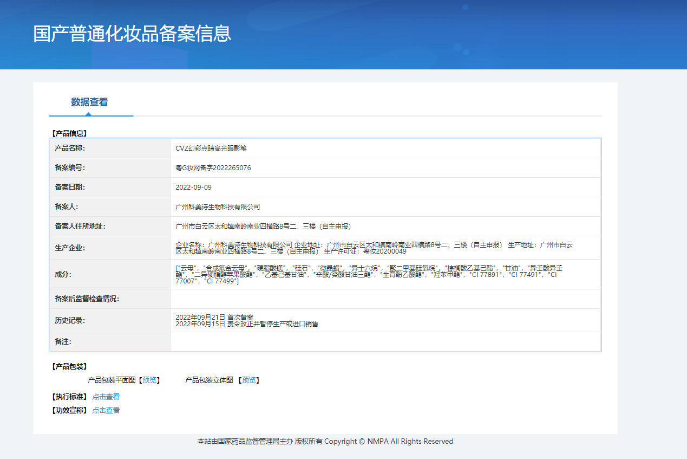Viewport: 687px width, 459px height.
Task: Select the 数据查看 tab
Action: 89,102
